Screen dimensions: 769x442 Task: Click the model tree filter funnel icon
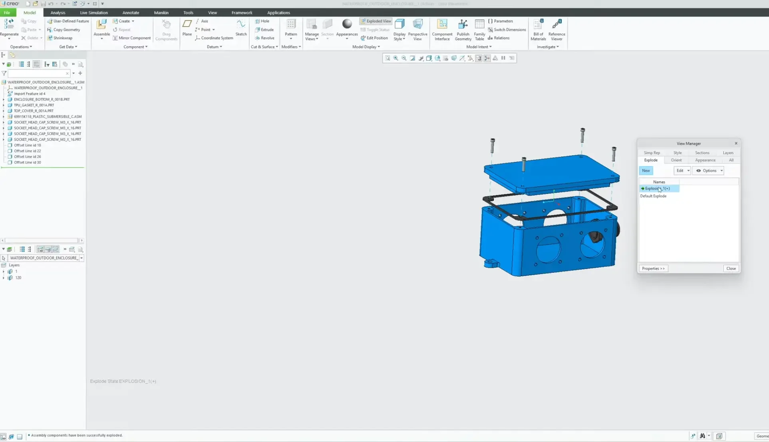tap(4, 73)
